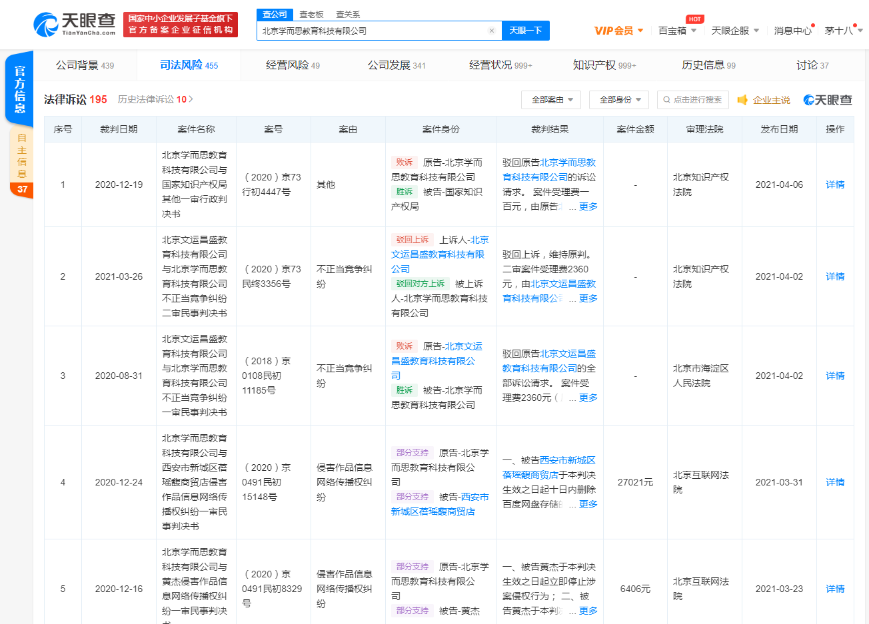Screen dimensions: 869x624
Task: Expand 更多 in row 2 judgment result
Action: coord(588,298)
